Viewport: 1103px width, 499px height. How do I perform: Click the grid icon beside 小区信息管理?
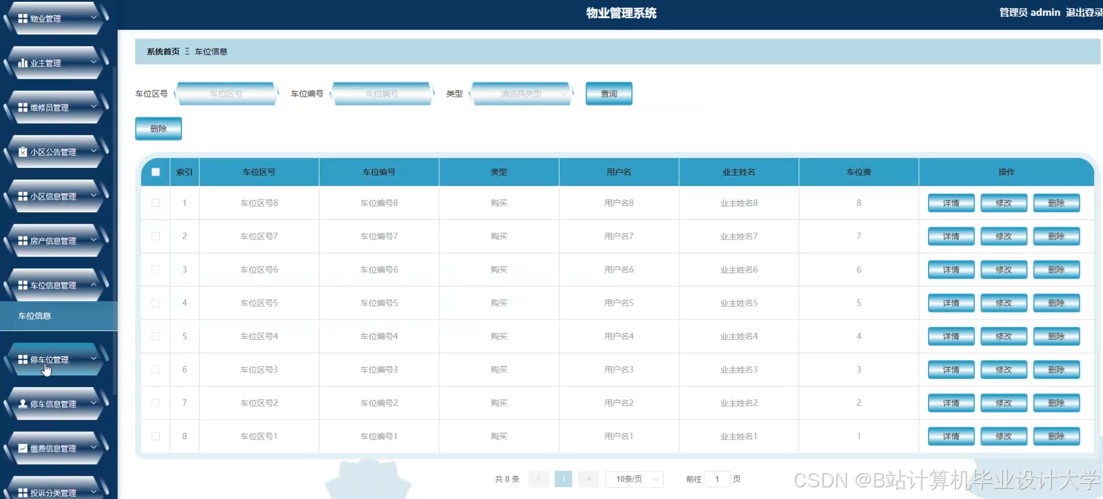coord(23,196)
